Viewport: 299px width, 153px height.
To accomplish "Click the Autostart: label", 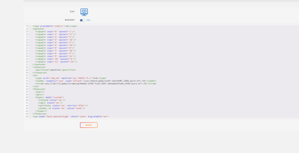I will coord(70,20).
